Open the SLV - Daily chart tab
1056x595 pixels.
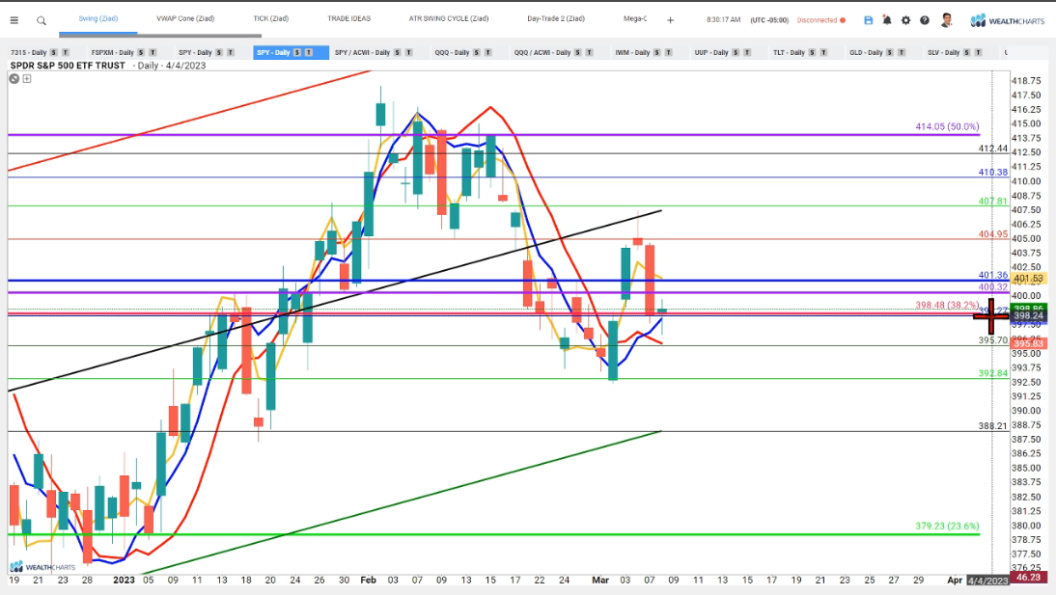pos(943,52)
